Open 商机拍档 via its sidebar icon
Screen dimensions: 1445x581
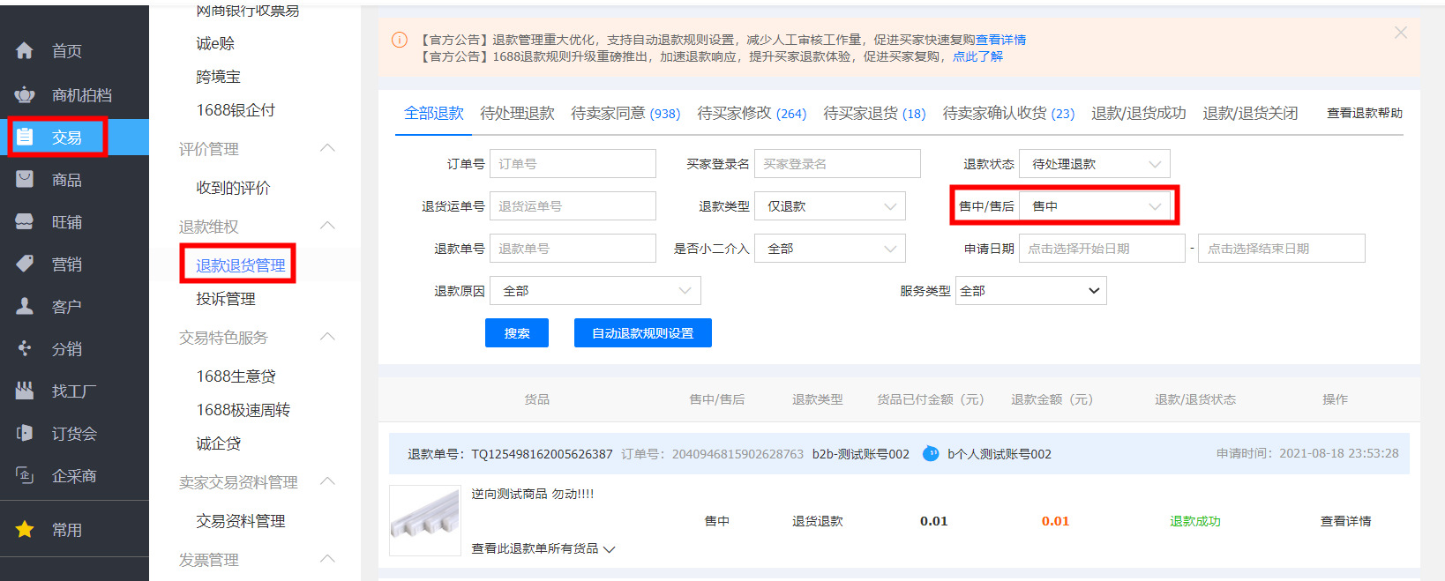click(x=25, y=94)
